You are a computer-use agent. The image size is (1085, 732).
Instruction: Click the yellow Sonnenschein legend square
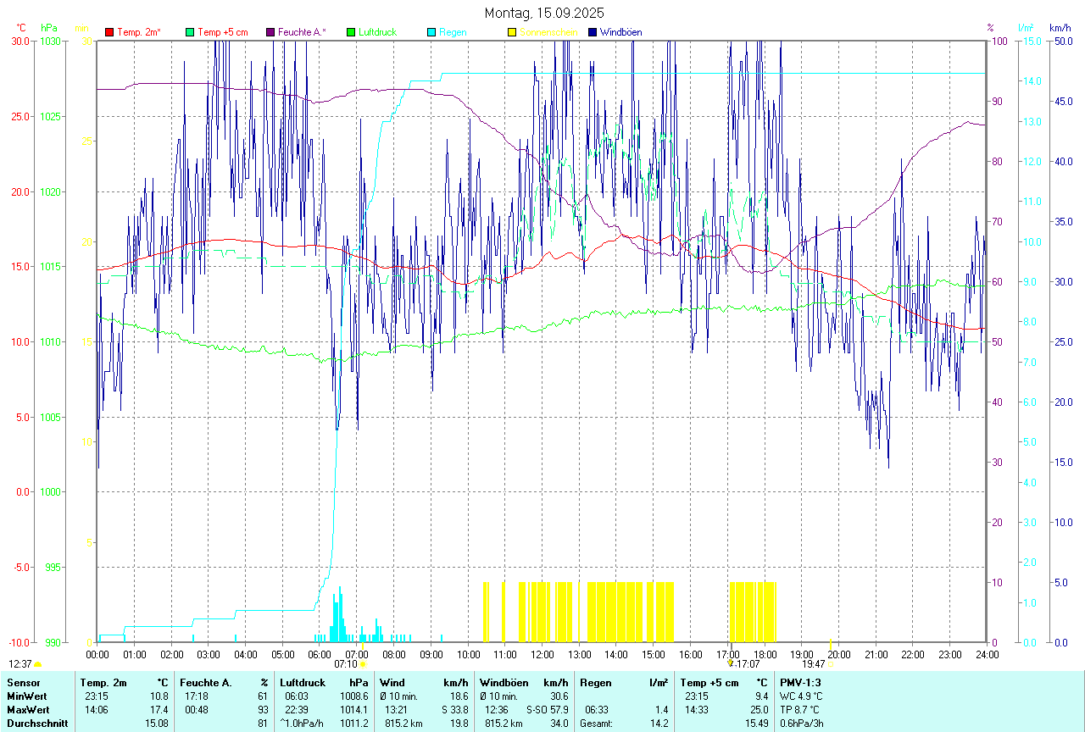[x=512, y=32]
